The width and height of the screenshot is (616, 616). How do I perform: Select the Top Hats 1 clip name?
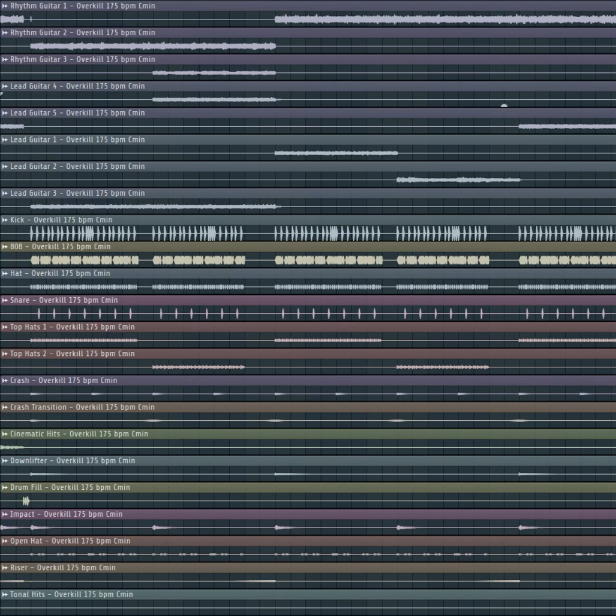(x=72, y=327)
